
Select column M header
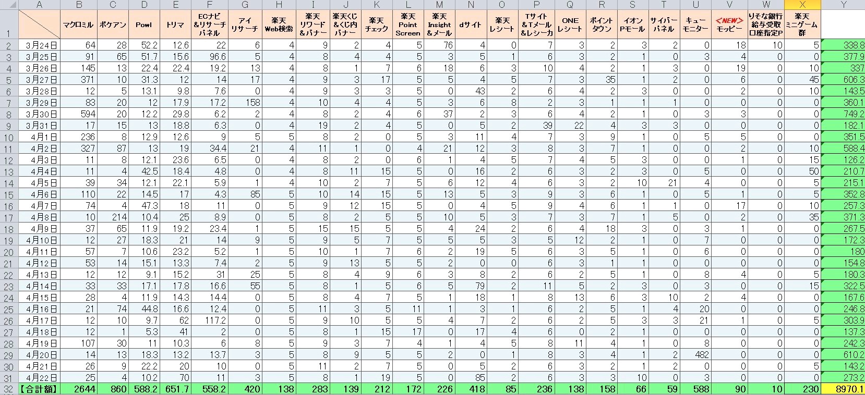click(439, 5)
